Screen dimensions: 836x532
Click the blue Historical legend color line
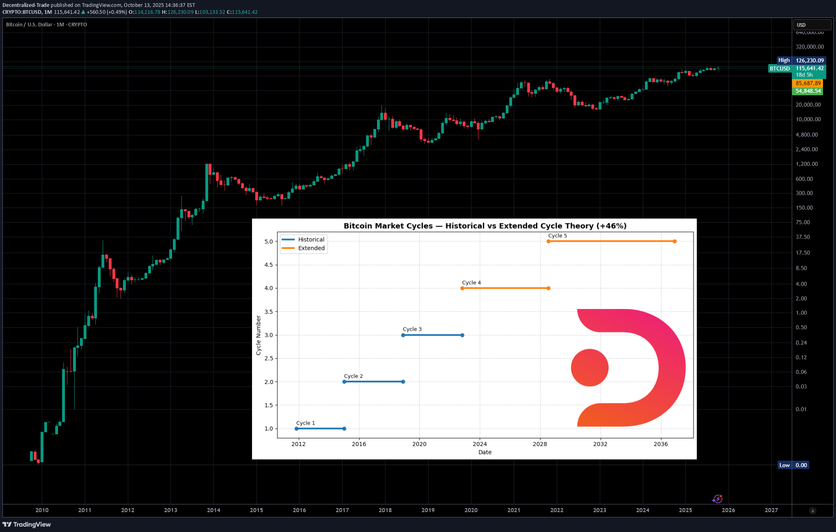(x=289, y=239)
